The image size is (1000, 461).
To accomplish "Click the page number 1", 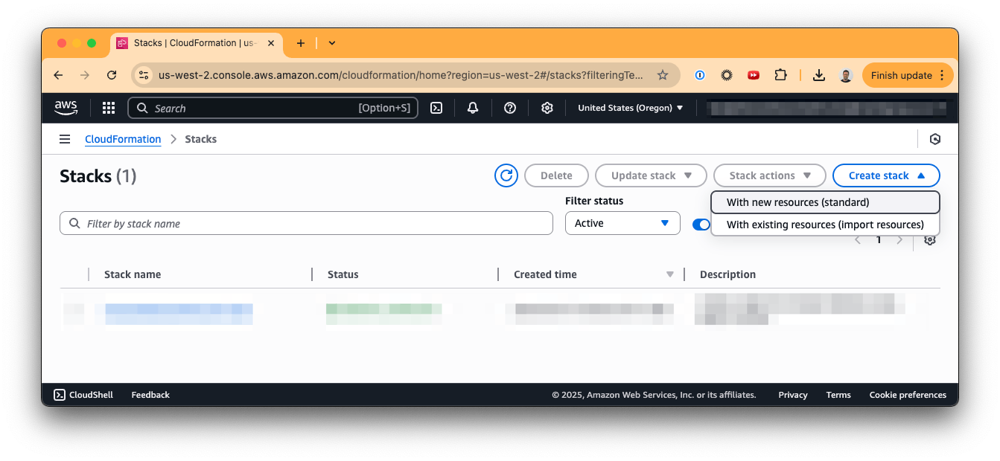I will point(879,240).
